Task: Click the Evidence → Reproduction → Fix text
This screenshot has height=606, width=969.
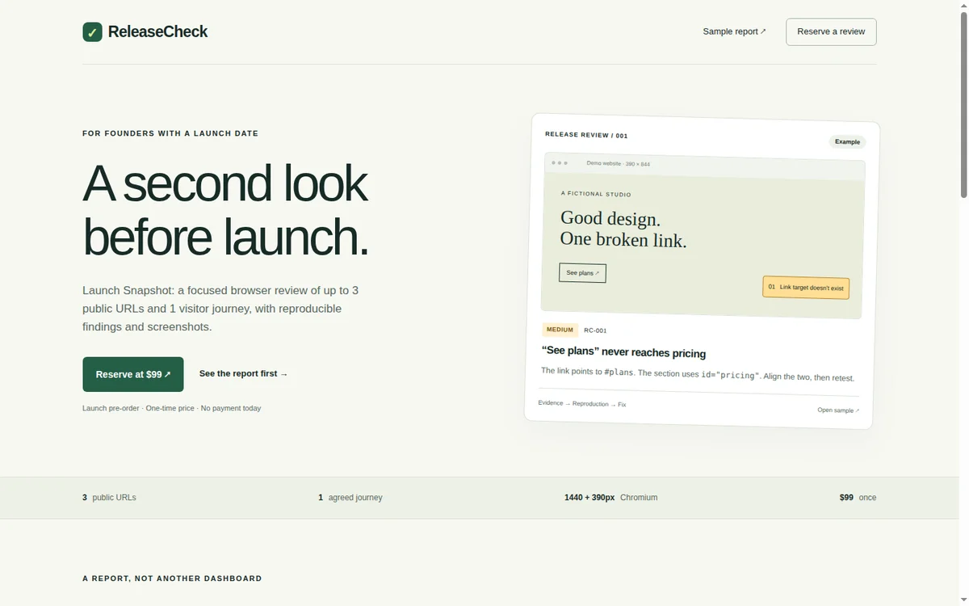Action: click(582, 403)
